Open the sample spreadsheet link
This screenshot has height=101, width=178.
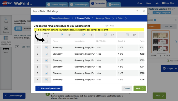click(x=22, y=35)
